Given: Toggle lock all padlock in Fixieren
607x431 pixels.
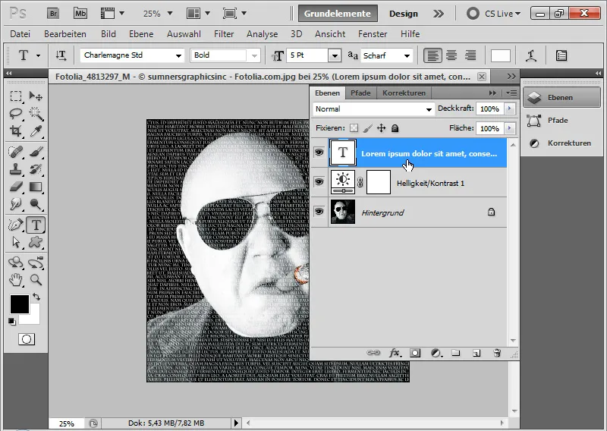Looking at the screenshot, I should (x=395, y=128).
